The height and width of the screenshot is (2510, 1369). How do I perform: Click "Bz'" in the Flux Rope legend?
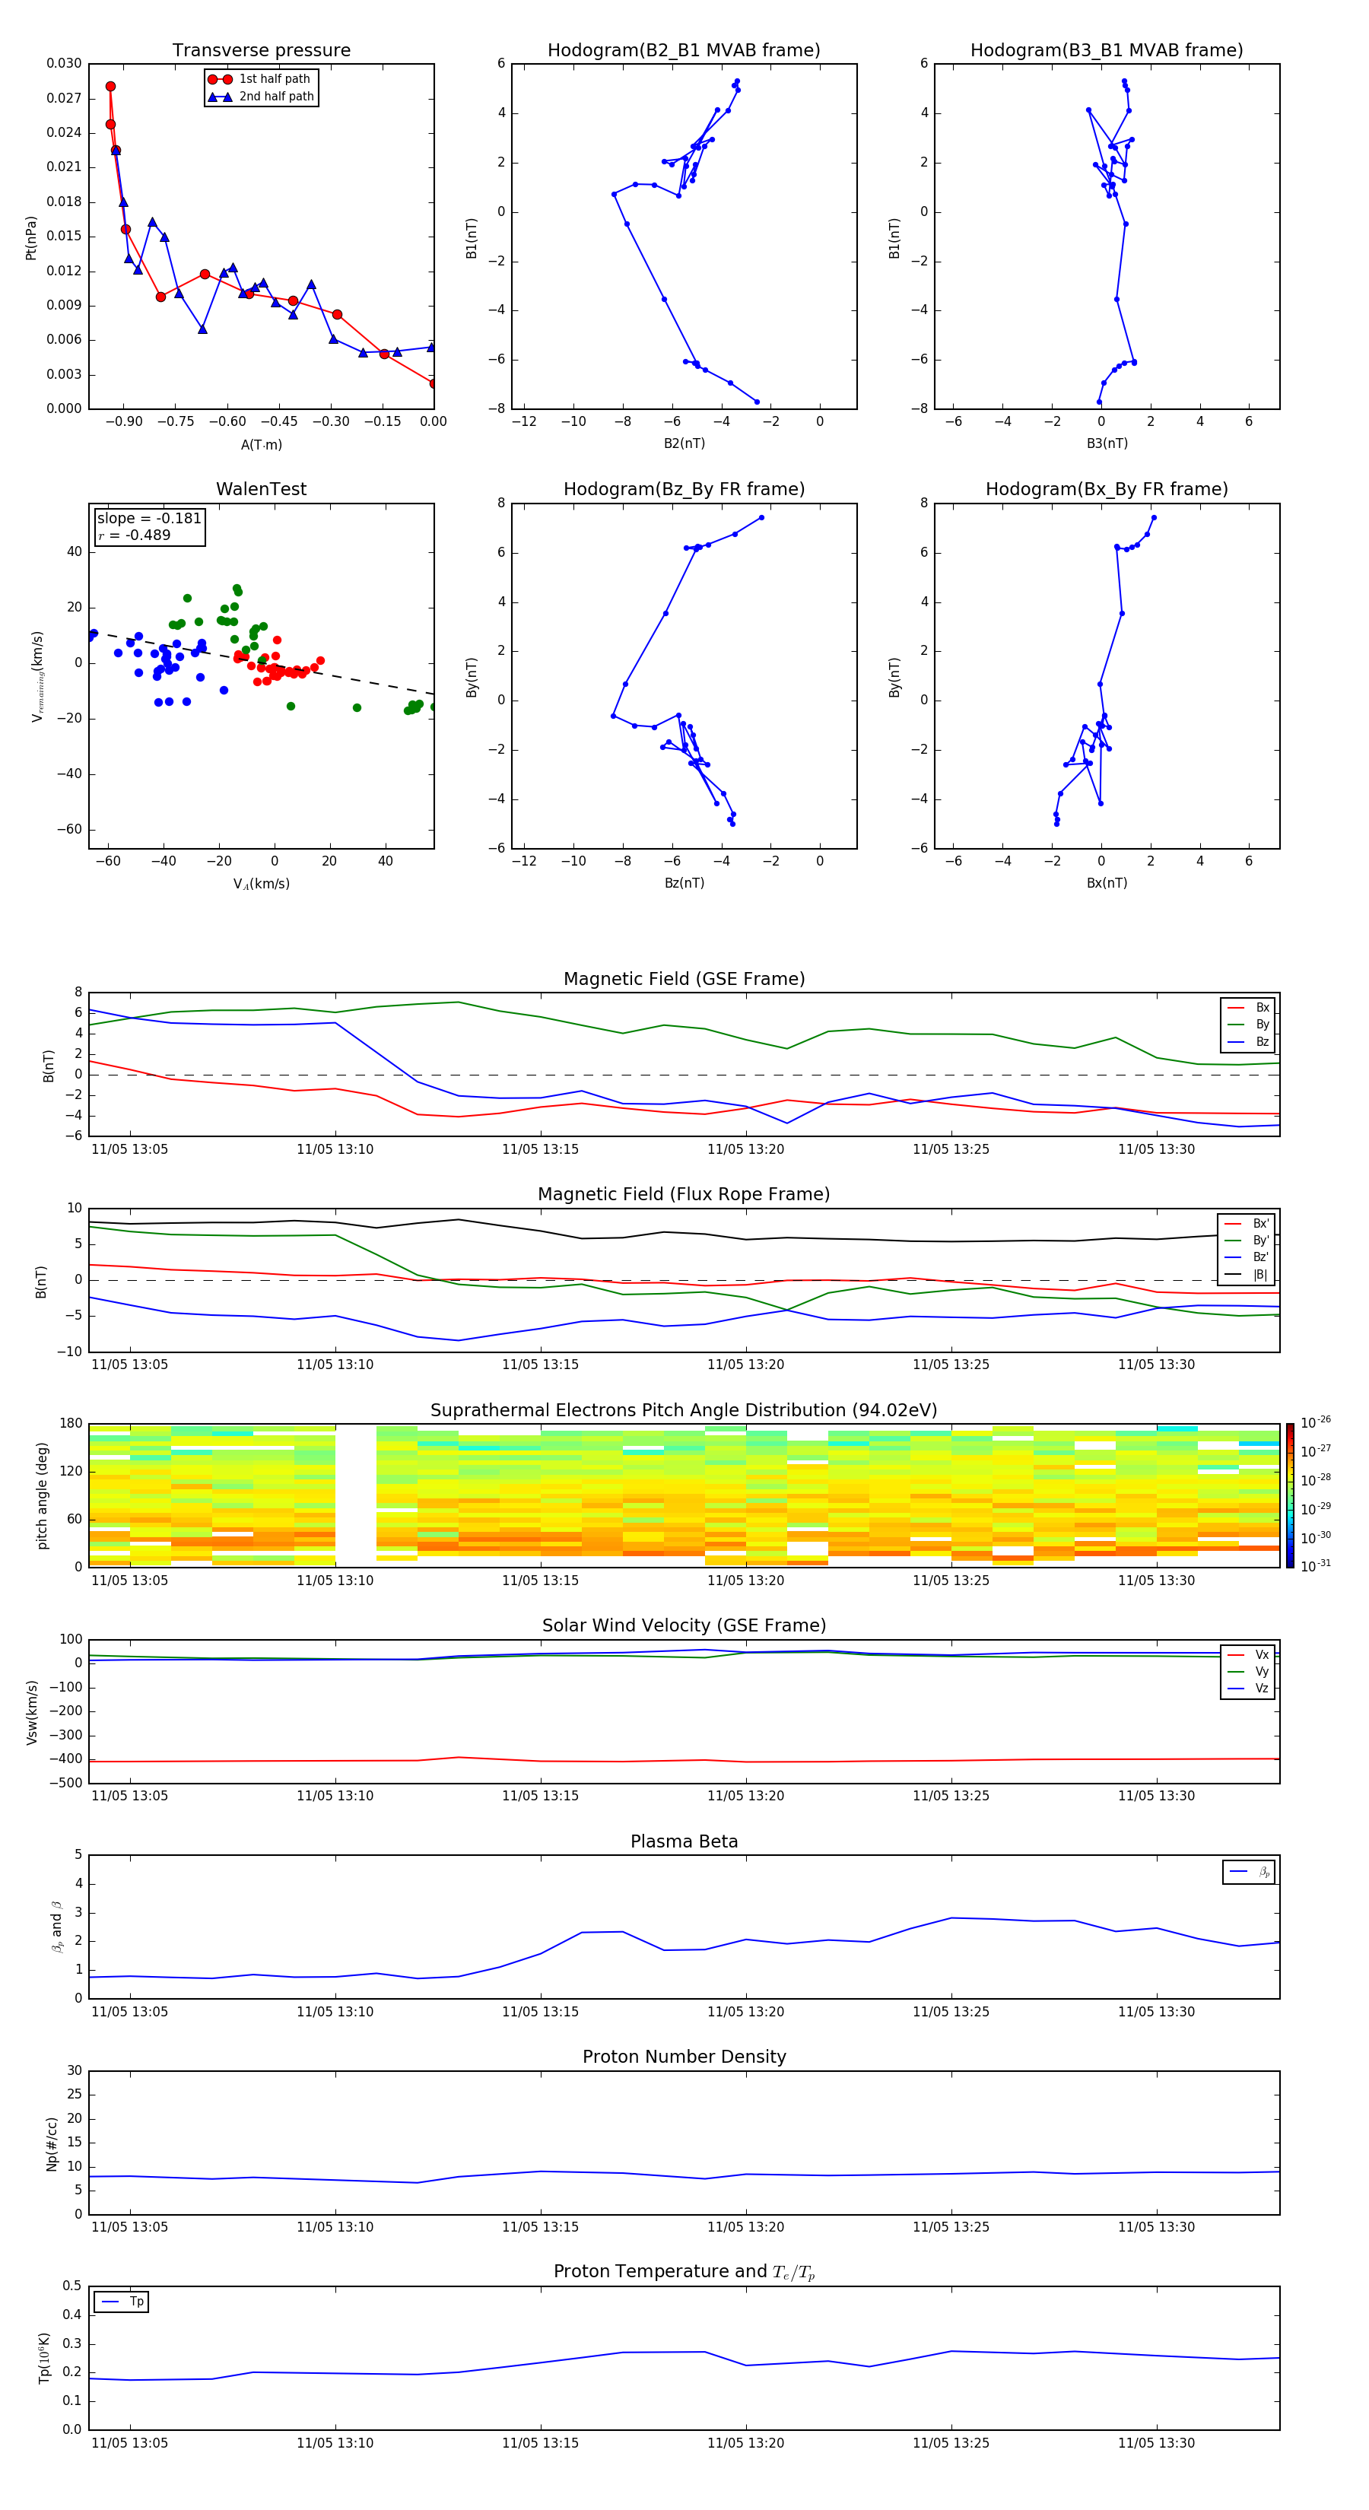(x=1261, y=1257)
